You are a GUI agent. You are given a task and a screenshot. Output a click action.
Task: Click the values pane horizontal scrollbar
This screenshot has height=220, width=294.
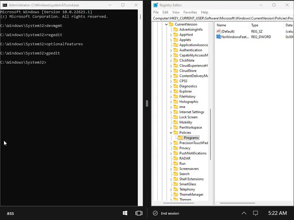[237, 203]
